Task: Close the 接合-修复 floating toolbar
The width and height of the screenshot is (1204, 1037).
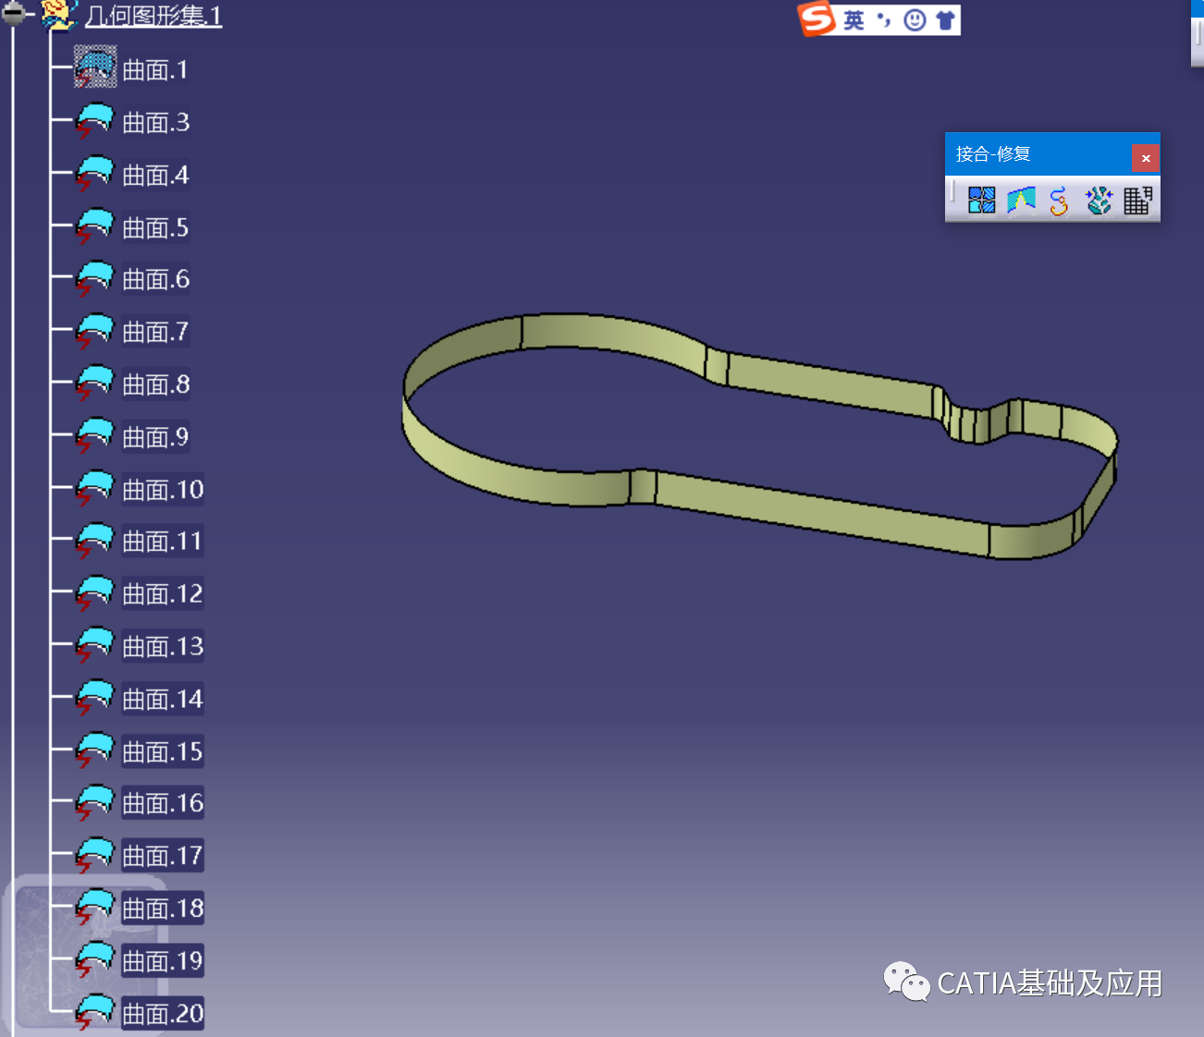Action: click(x=1145, y=158)
